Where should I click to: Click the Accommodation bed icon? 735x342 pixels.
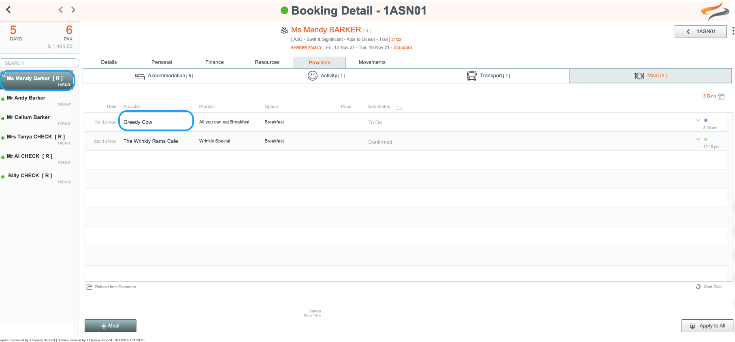pos(139,76)
